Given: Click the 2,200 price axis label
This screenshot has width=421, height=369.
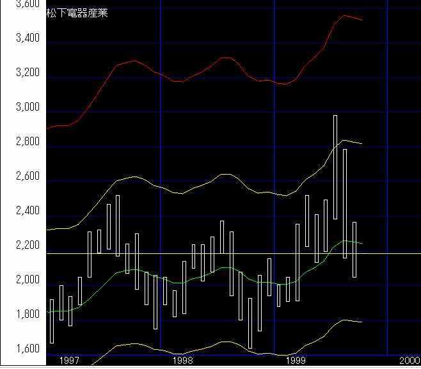Looking at the screenshot, I should pos(26,246).
